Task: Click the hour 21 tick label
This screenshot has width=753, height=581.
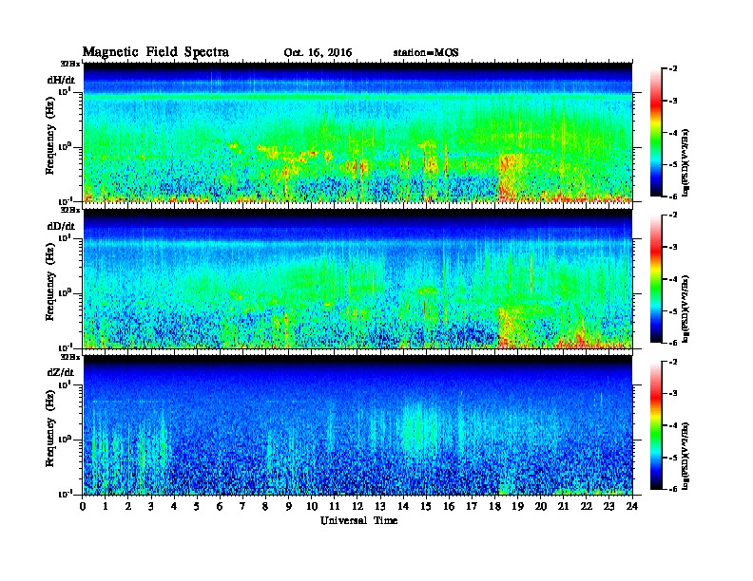Action: [563, 506]
